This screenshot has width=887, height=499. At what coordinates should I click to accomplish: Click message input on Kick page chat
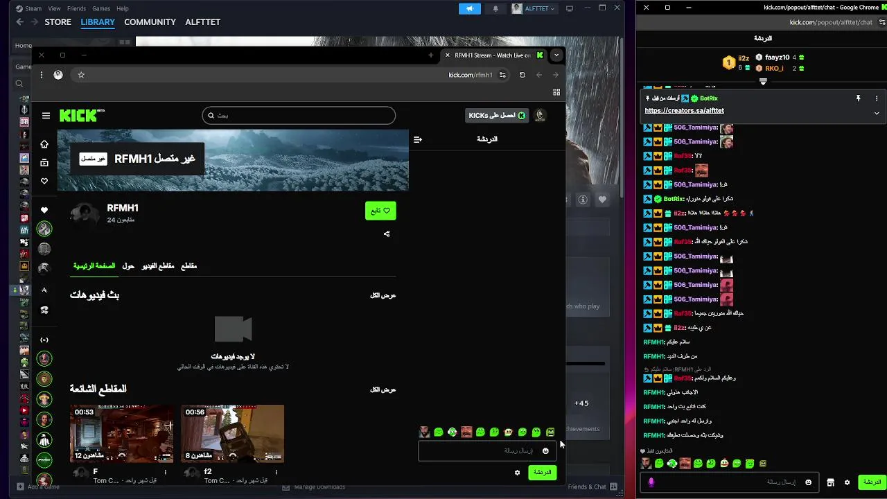pos(487,451)
